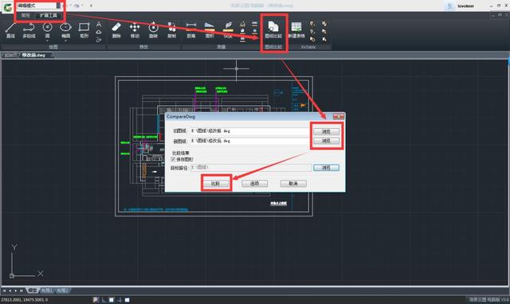Image resolution: width=510 pixels, height=304 pixels.
Task: Open the drawing compare (图纸比较) tool
Action: click(x=273, y=29)
